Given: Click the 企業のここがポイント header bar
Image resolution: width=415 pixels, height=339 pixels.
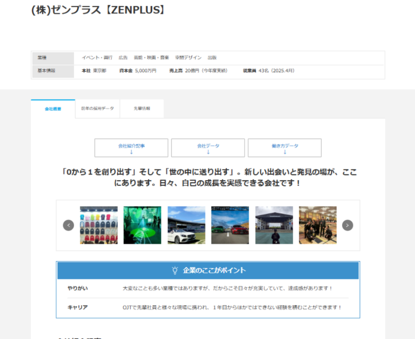Looking at the screenshot, I should click(208, 270).
